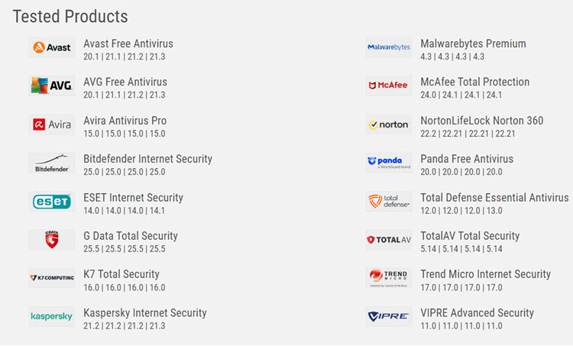Click the K7 Computing logo
The image size is (573, 346).
click(x=52, y=278)
